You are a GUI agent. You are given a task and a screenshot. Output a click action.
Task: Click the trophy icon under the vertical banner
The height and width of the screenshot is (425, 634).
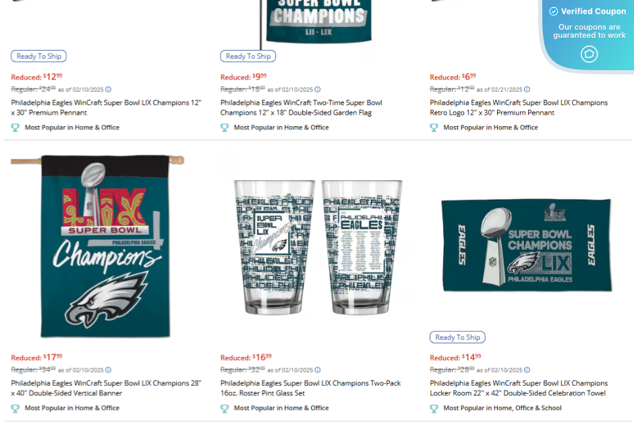coord(15,408)
